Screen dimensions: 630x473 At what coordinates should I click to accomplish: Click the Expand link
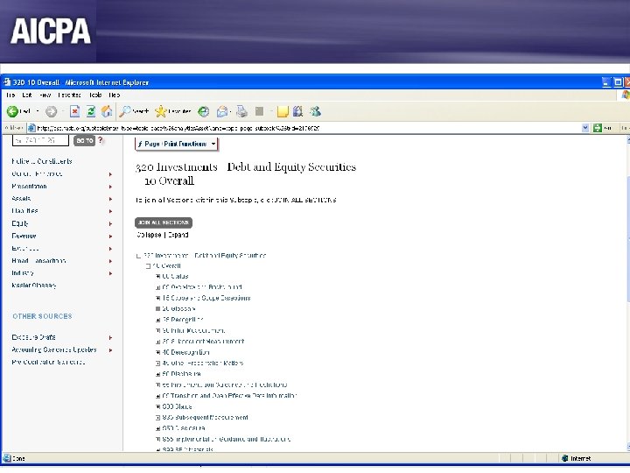(178, 235)
